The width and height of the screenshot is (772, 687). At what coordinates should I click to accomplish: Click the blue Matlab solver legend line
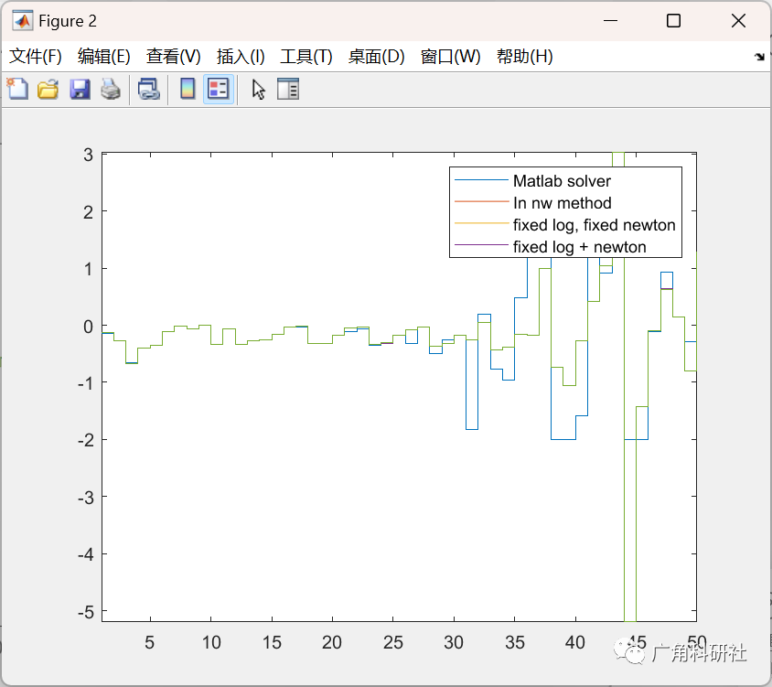point(481,180)
